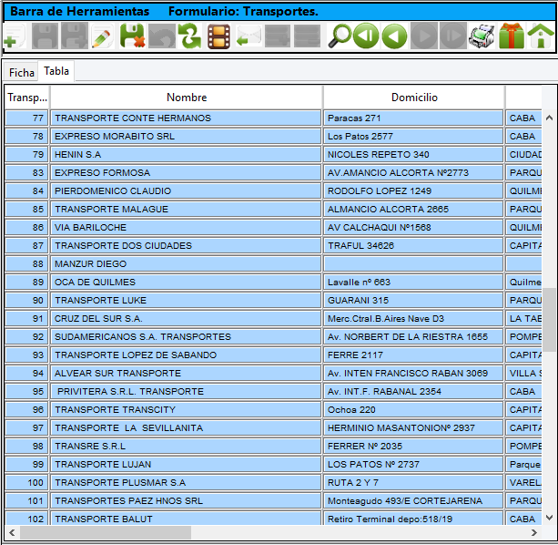558x545 pixels.
Task: Select TRANSPORTE DOS CIUDADES cell
Action: pos(186,245)
